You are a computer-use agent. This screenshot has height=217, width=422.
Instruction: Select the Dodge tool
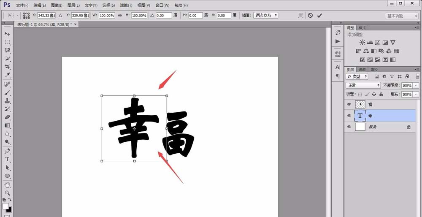point(7,142)
